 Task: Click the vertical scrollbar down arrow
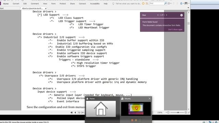tap(189, 109)
